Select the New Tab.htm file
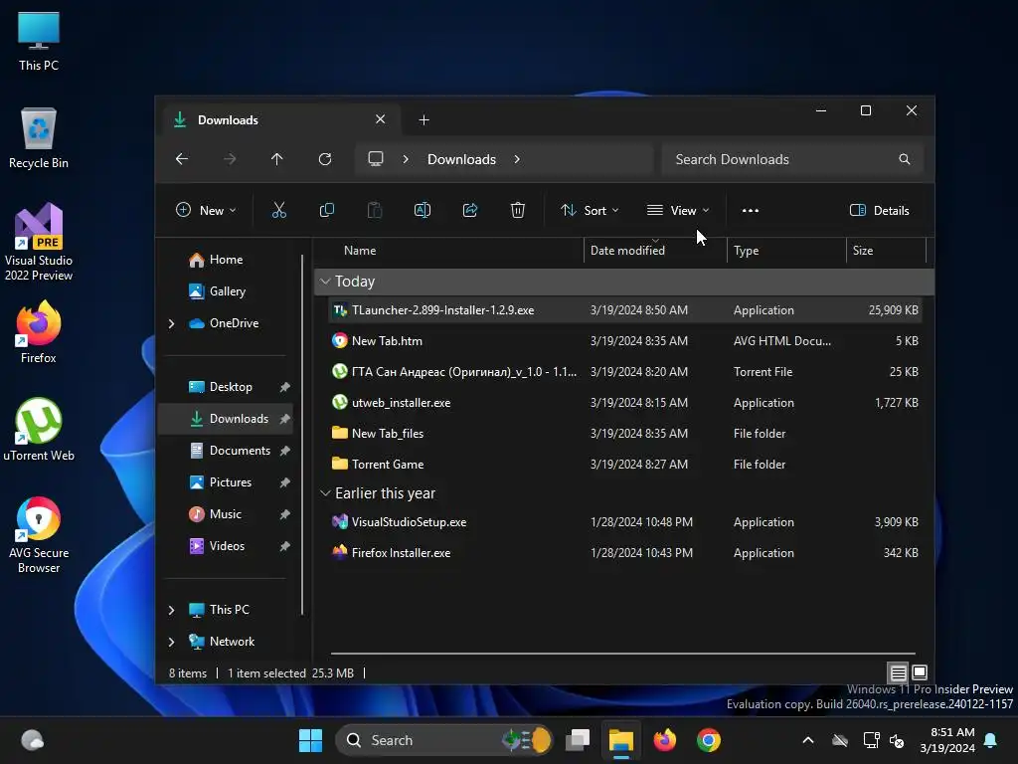 pyautogui.click(x=624, y=340)
